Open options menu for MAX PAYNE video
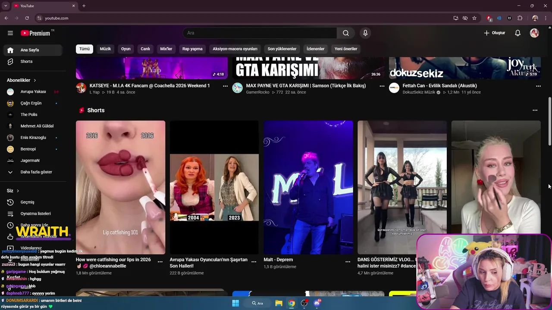Screen dimensions: 552x310 tap(382, 86)
